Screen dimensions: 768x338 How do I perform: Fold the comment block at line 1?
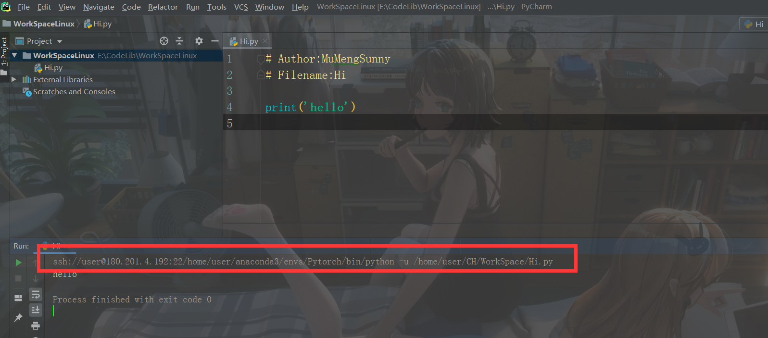tap(260, 59)
